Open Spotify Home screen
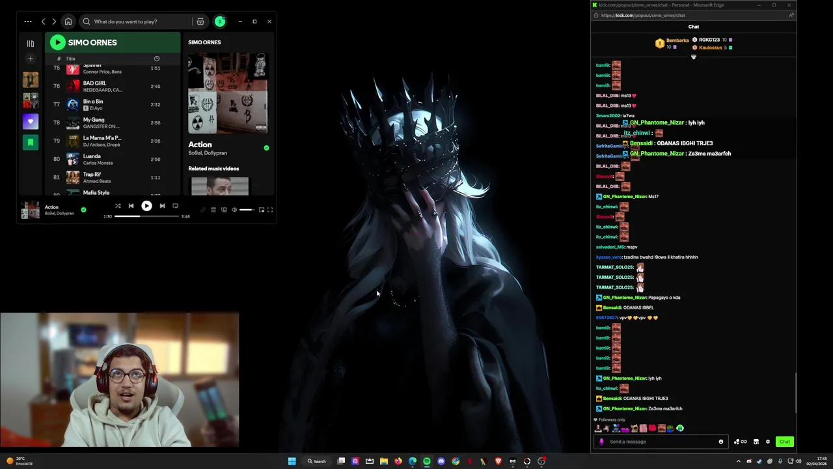The height and width of the screenshot is (469, 833). (68, 21)
